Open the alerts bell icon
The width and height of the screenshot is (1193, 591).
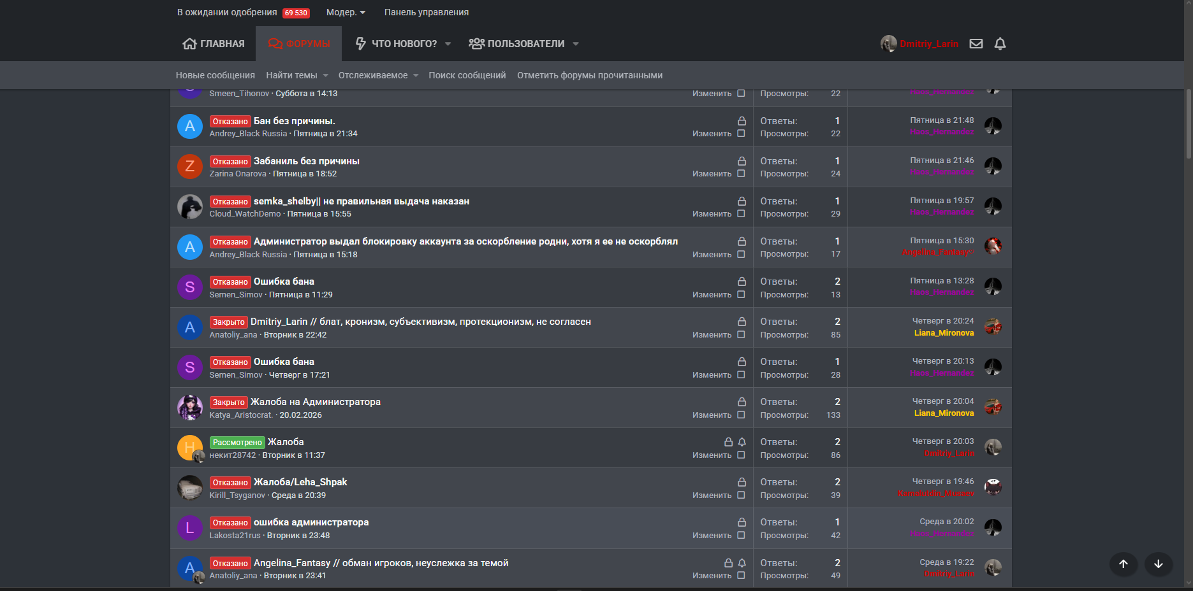pos(1000,44)
